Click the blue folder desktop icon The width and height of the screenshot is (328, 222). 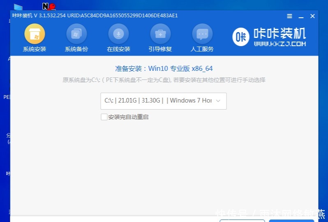[x=18, y=7]
